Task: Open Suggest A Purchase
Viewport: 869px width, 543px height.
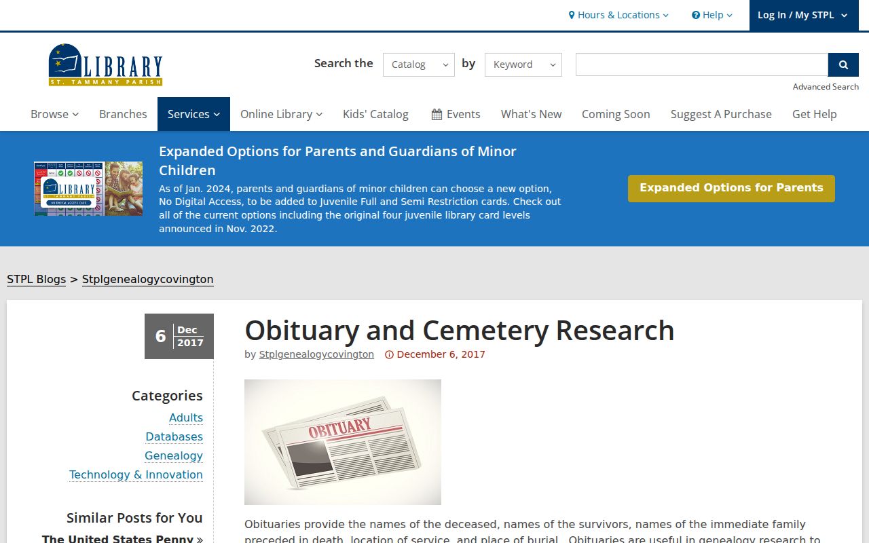Action: [x=721, y=114]
